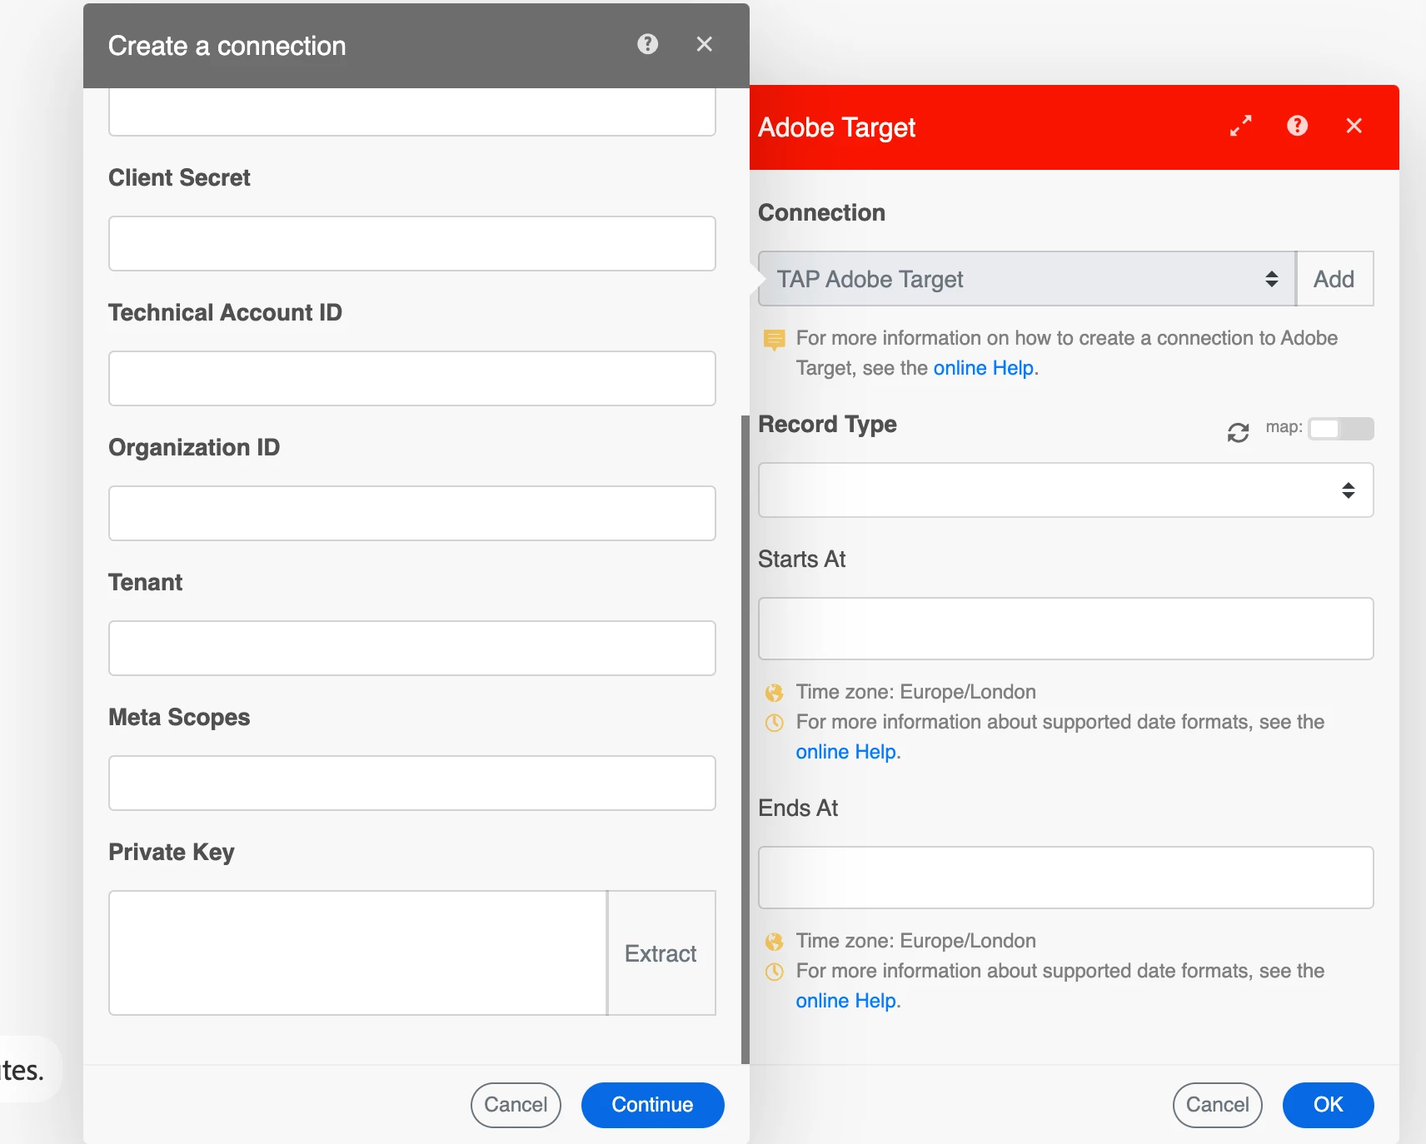Cancel the Create a connection dialog
This screenshot has height=1144, width=1426.
(516, 1105)
